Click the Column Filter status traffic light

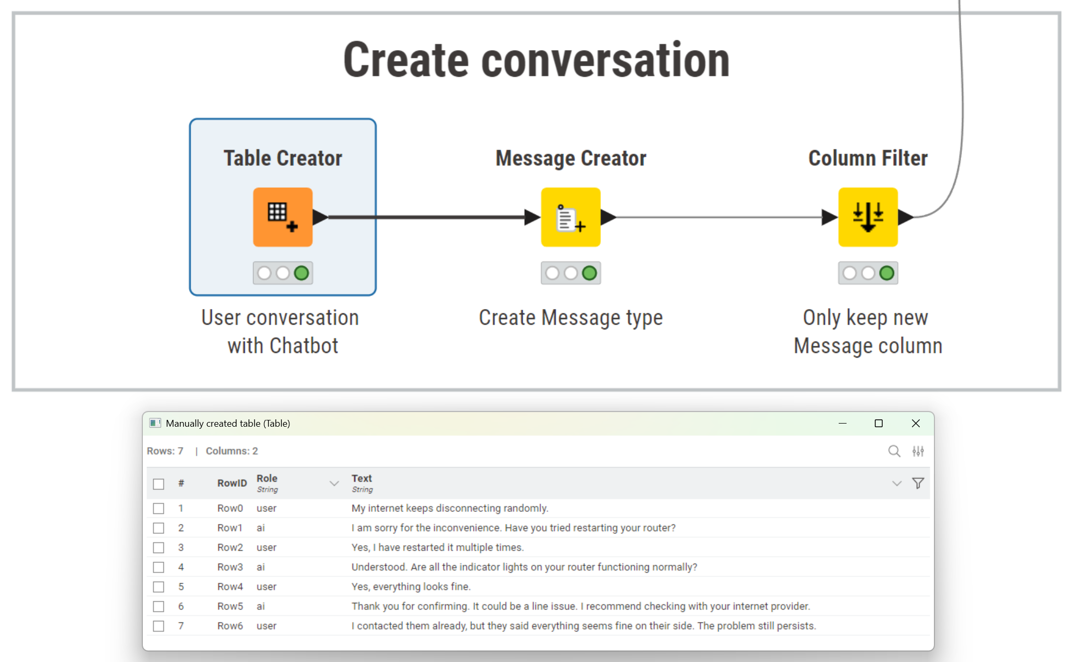868,273
